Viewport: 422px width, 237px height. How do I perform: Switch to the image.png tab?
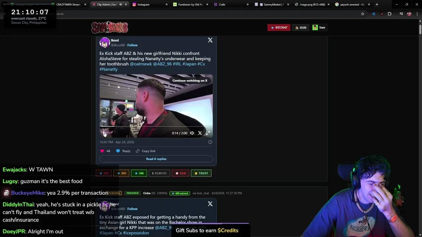pyautogui.click(x=312, y=5)
